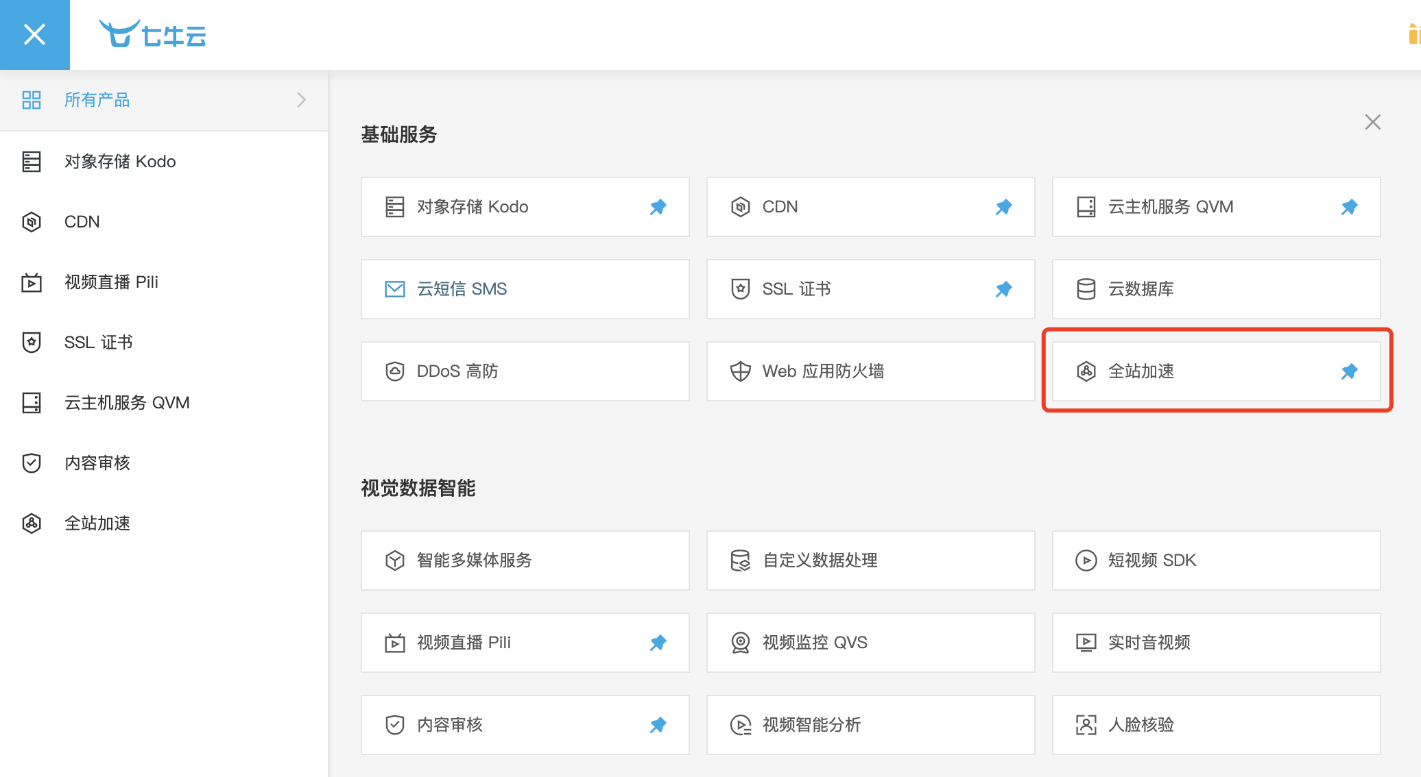This screenshot has height=777, width=1421.
Task: Click the sidebar 内容审核 shield icon
Action: pyautogui.click(x=32, y=463)
